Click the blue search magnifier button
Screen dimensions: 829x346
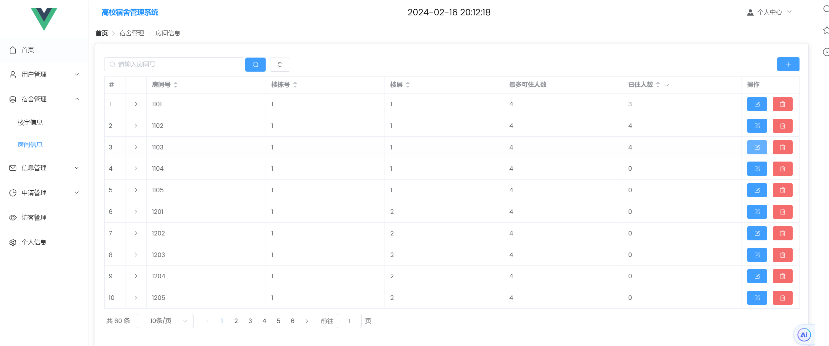coord(255,64)
